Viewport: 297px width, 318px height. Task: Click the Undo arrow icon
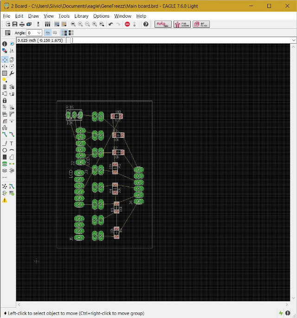(111, 24)
